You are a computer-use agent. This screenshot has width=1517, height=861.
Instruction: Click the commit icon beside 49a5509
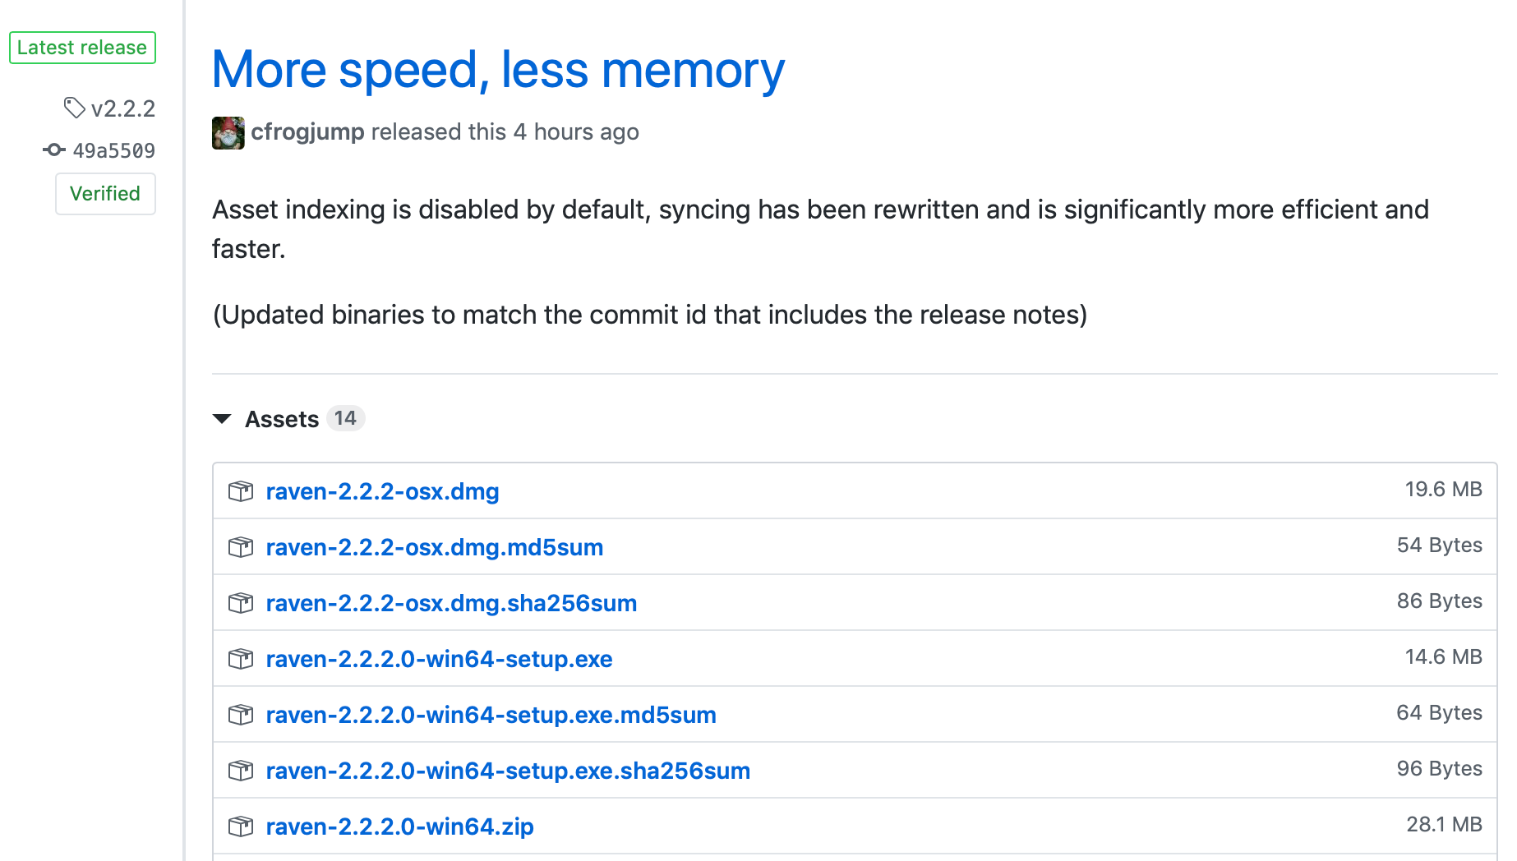pos(54,150)
